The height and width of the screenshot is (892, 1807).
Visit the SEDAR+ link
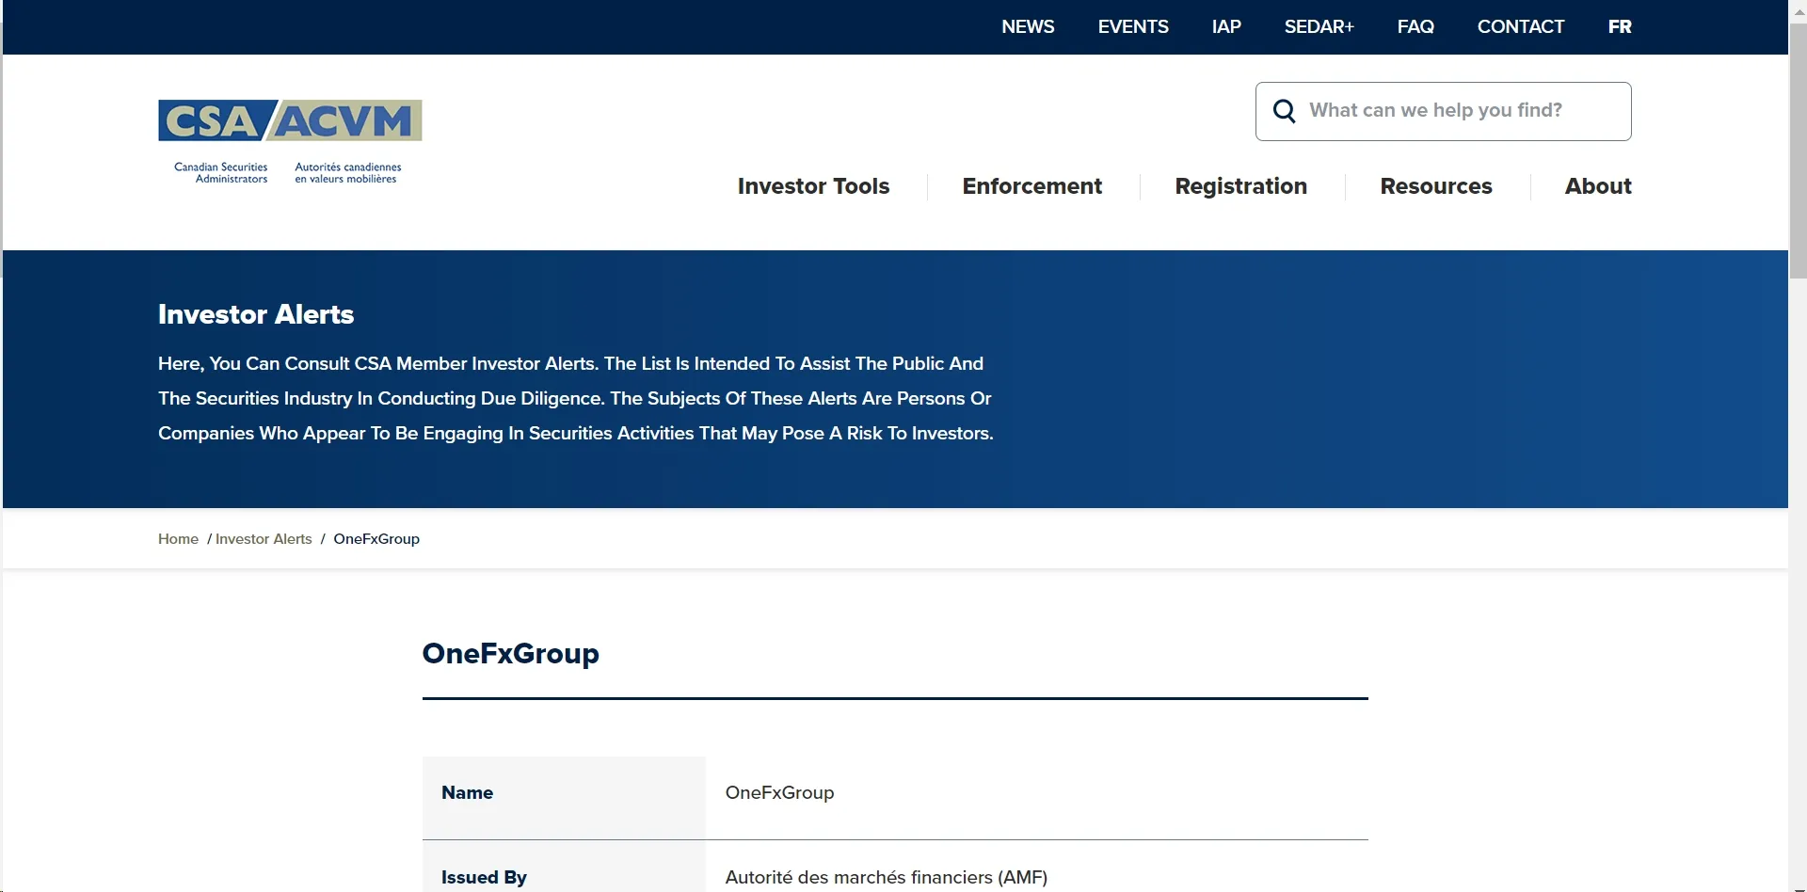pos(1319,26)
